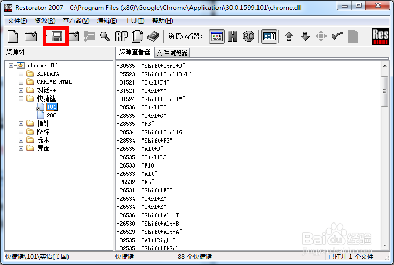Click the diamond center navigation icon
Screen dimensions: 394x265
click(x=321, y=36)
